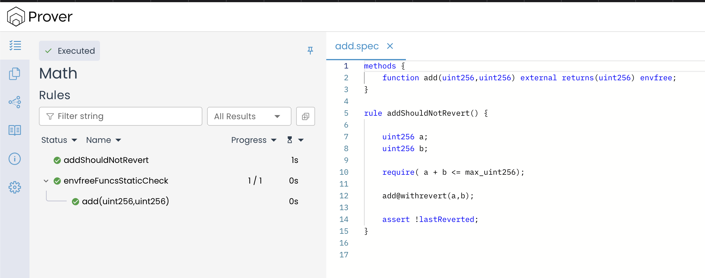
Task: Open the rules checklist sidebar icon
Action: (x=15, y=45)
